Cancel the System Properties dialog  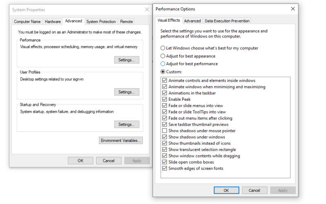pos(108,161)
